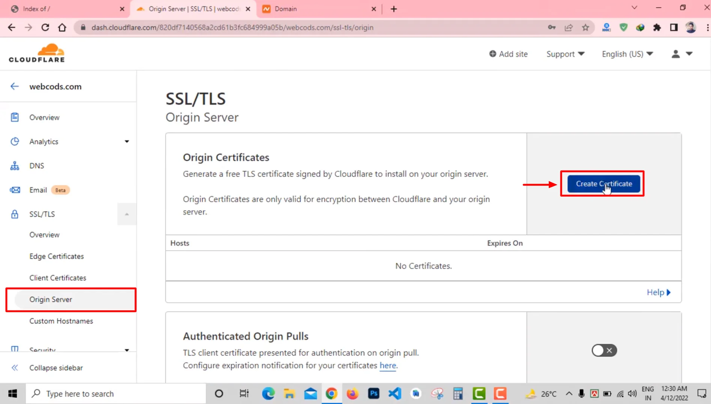Reload the page with the refresh button

[45, 27]
